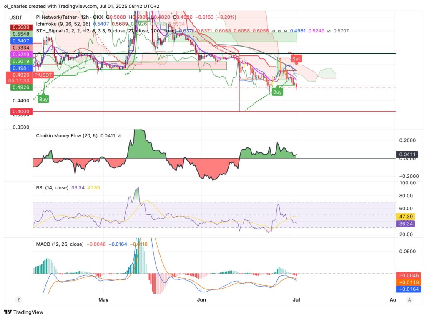The width and height of the screenshot is (427, 319).
Task: Click the Buy signal marker from late April
Action: [x=43, y=99]
